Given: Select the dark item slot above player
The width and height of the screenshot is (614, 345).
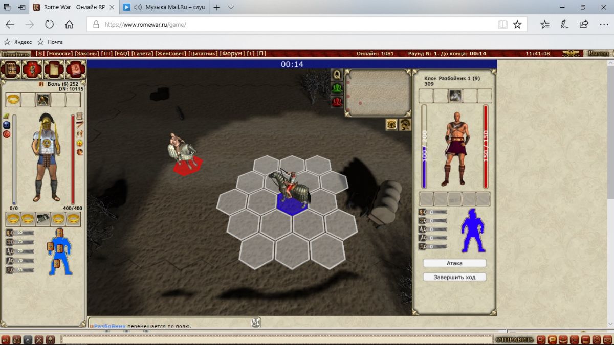Looking at the screenshot, I should [43, 100].
